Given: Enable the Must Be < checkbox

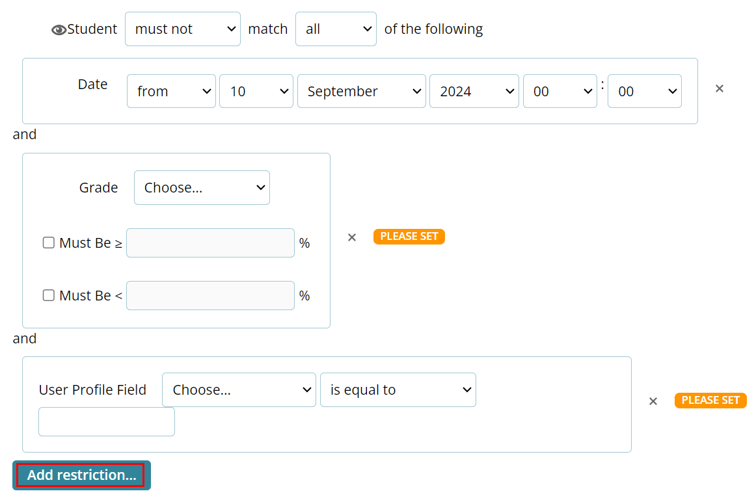Looking at the screenshot, I should (x=49, y=295).
